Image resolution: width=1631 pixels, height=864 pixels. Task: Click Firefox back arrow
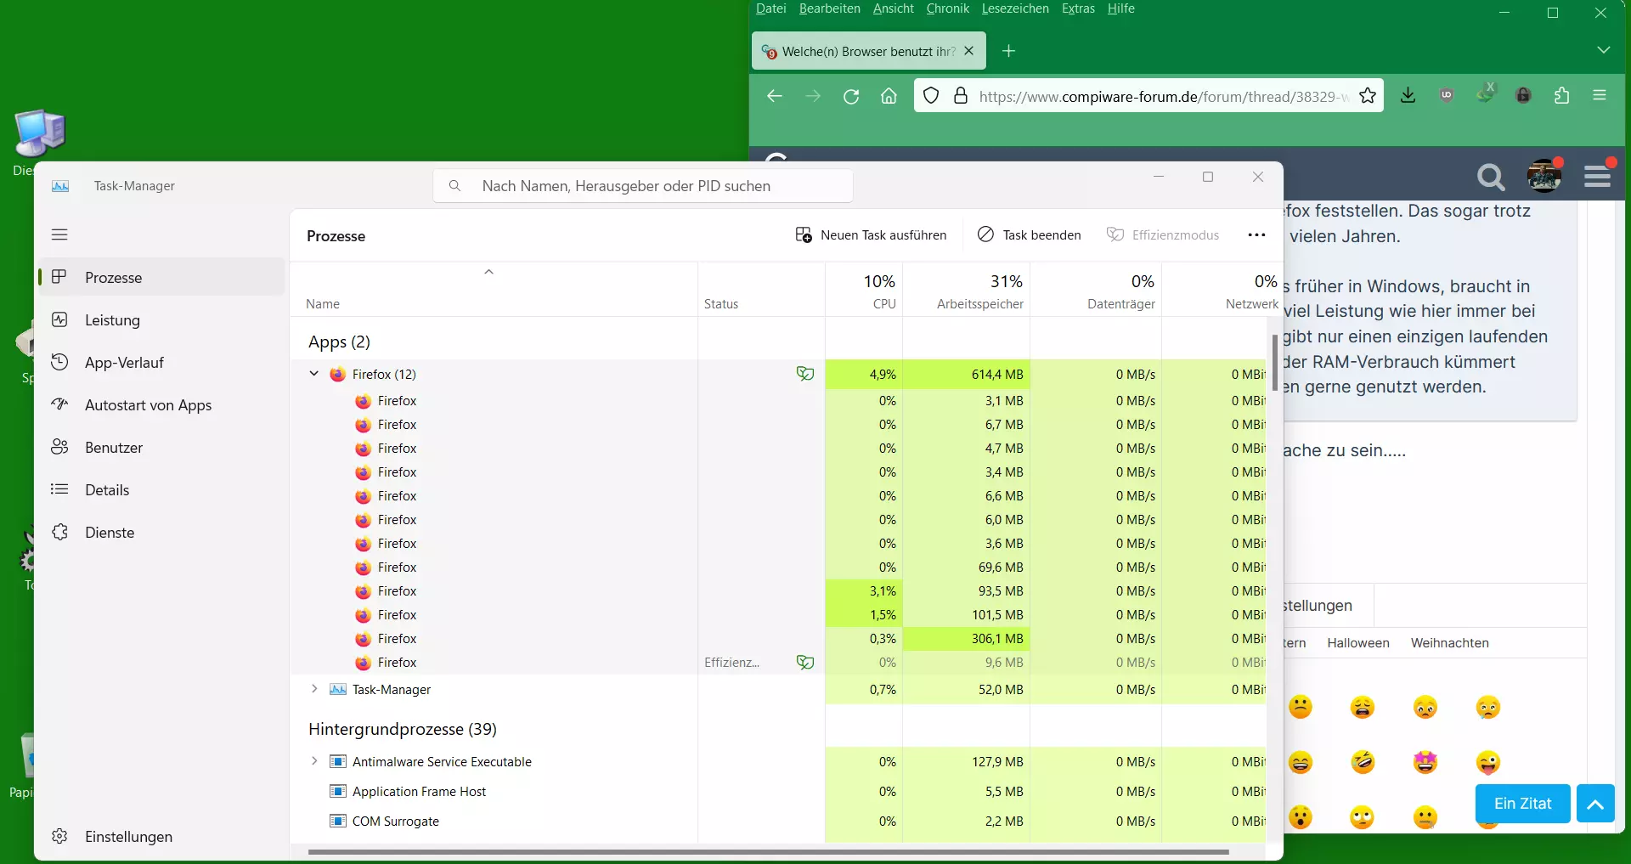[x=774, y=96]
